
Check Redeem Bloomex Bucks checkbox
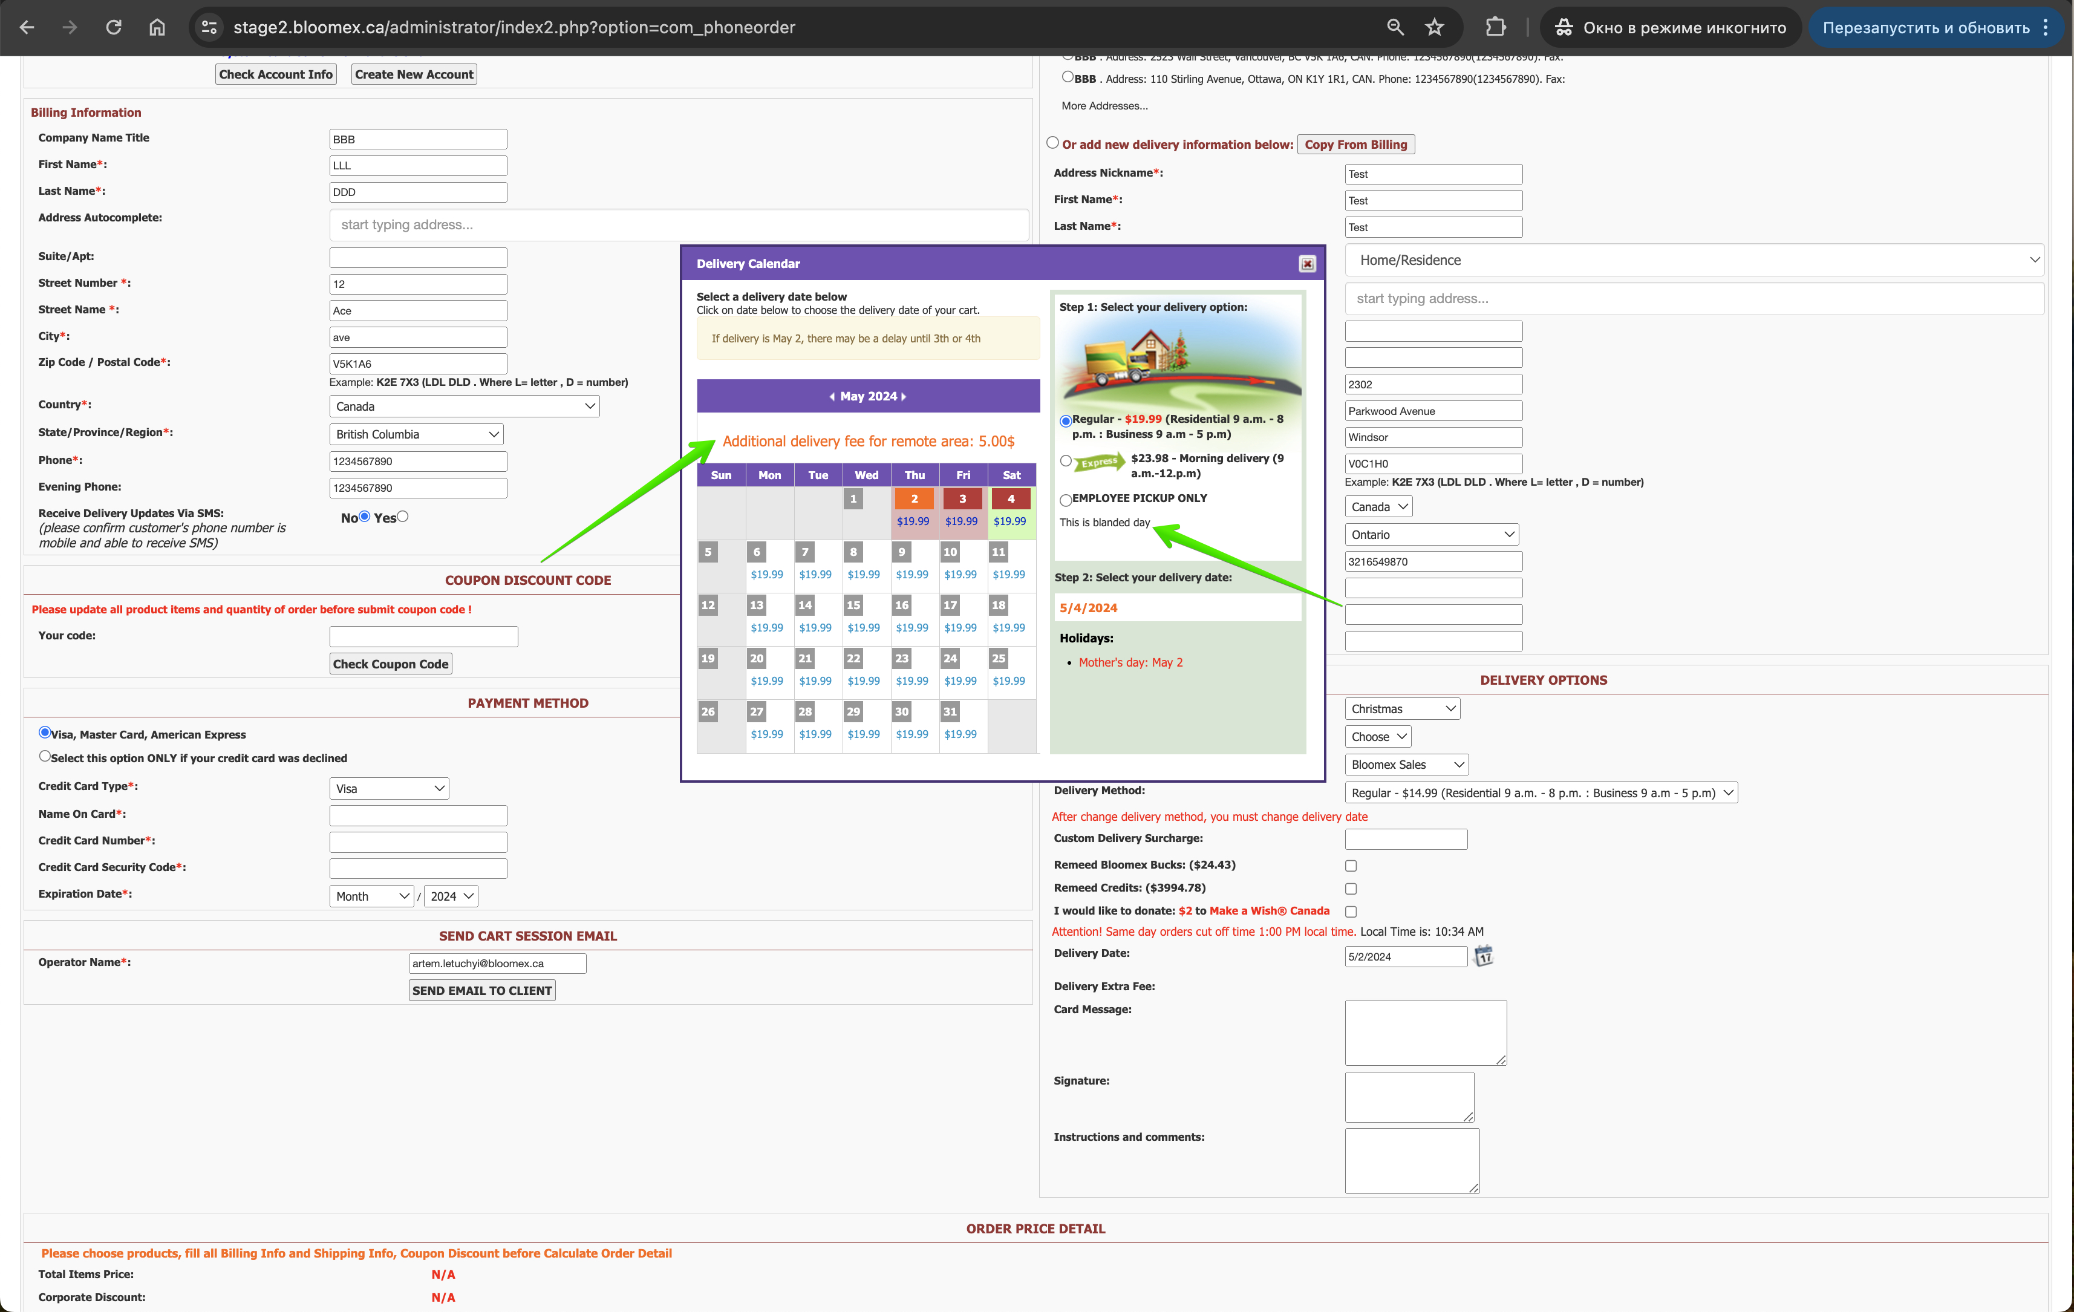tap(1351, 866)
